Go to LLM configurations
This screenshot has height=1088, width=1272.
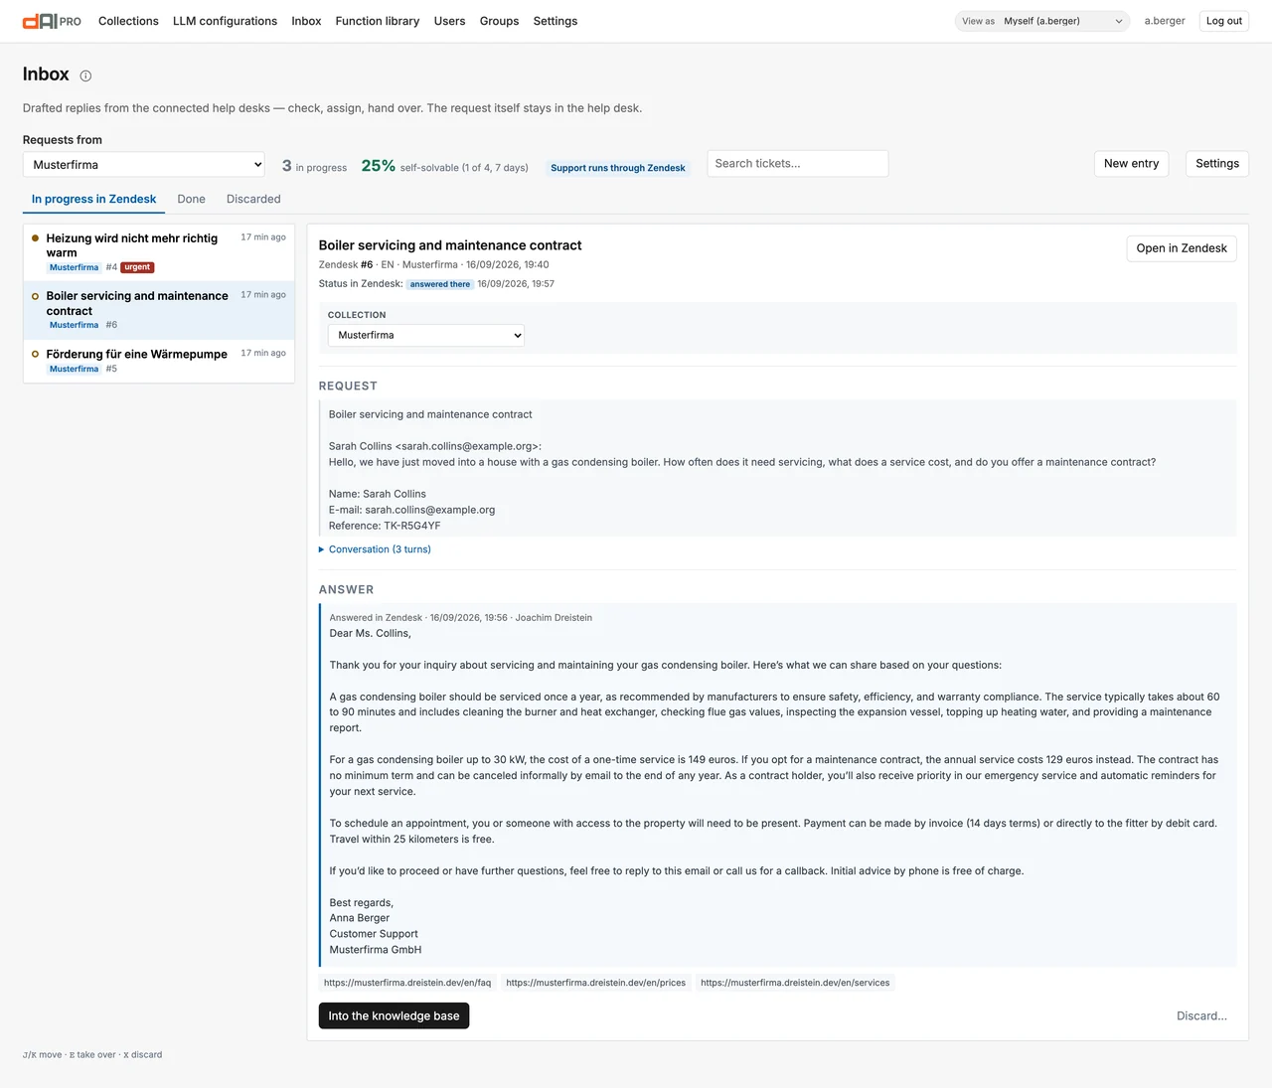(x=225, y=21)
